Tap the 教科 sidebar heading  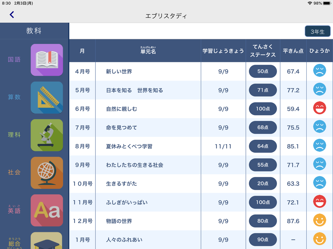[34, 31]
